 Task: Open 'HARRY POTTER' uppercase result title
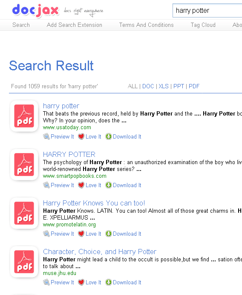click(69, 154)
